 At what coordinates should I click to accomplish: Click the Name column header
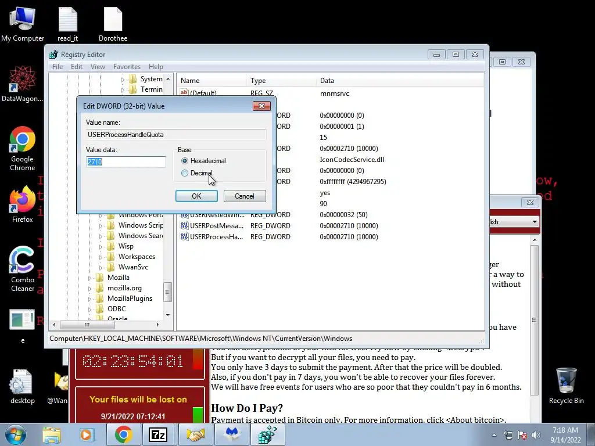212,80
